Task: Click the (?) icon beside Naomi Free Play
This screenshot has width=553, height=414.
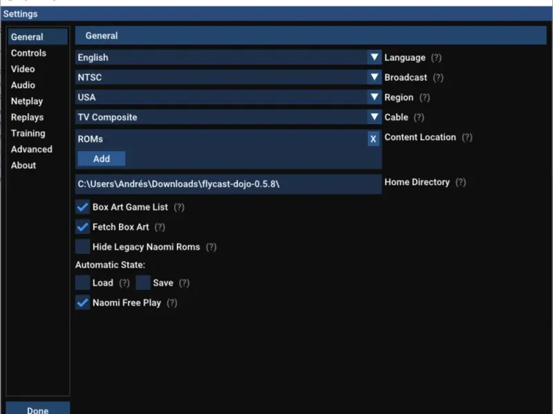Action: coord(171,303)
